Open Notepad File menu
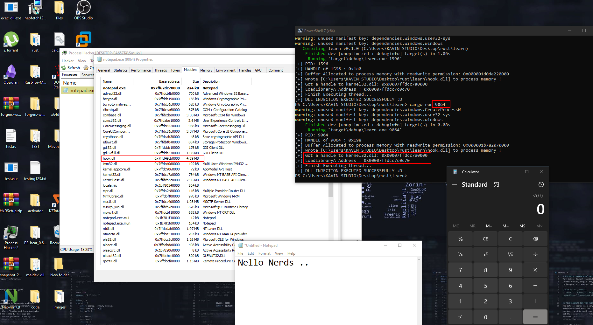Image resolution: width=593 pixels, height=325 pixels. tap(240, 253)
